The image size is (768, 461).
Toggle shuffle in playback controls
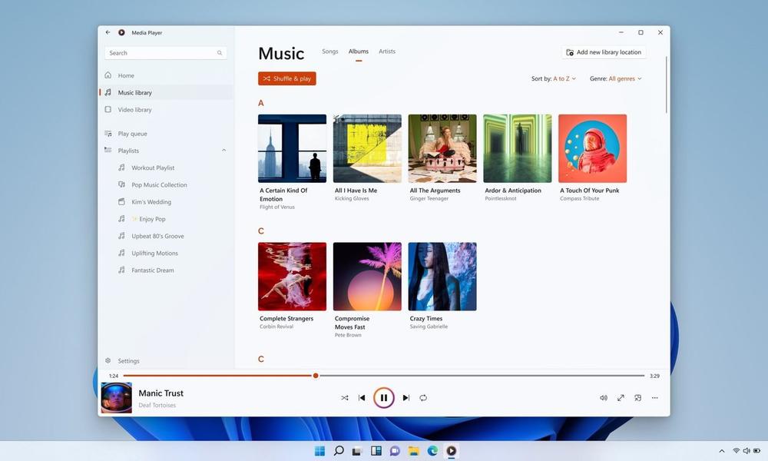(x=345, y=398)
